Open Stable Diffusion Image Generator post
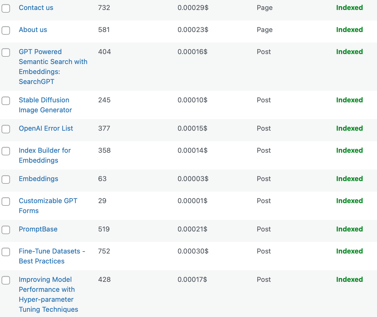Screen dimensions: 377x317 [45, 105]
